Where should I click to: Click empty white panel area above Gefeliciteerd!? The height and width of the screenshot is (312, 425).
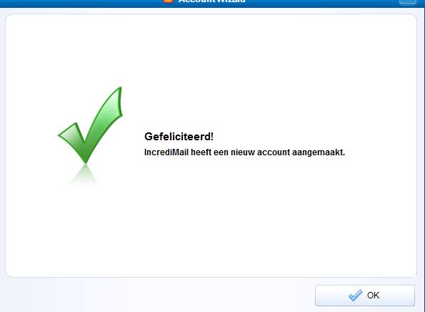211,68
